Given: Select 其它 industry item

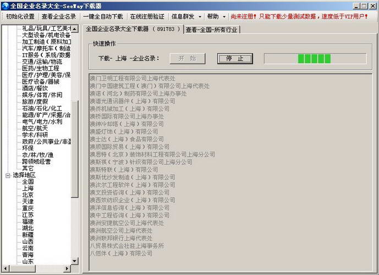Looking at the screenshot, I should (28, 168).
